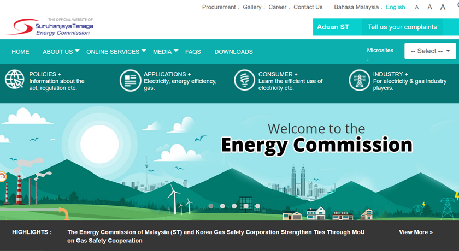This screenshot has width=459, height=251.
Task: Switch language to English
Action: tap(396, 7)
